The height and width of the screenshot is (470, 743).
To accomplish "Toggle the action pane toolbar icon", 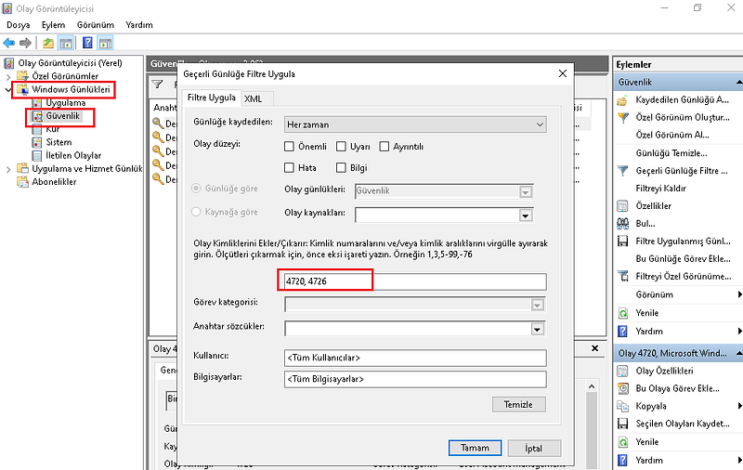I will tap(105, 43).
